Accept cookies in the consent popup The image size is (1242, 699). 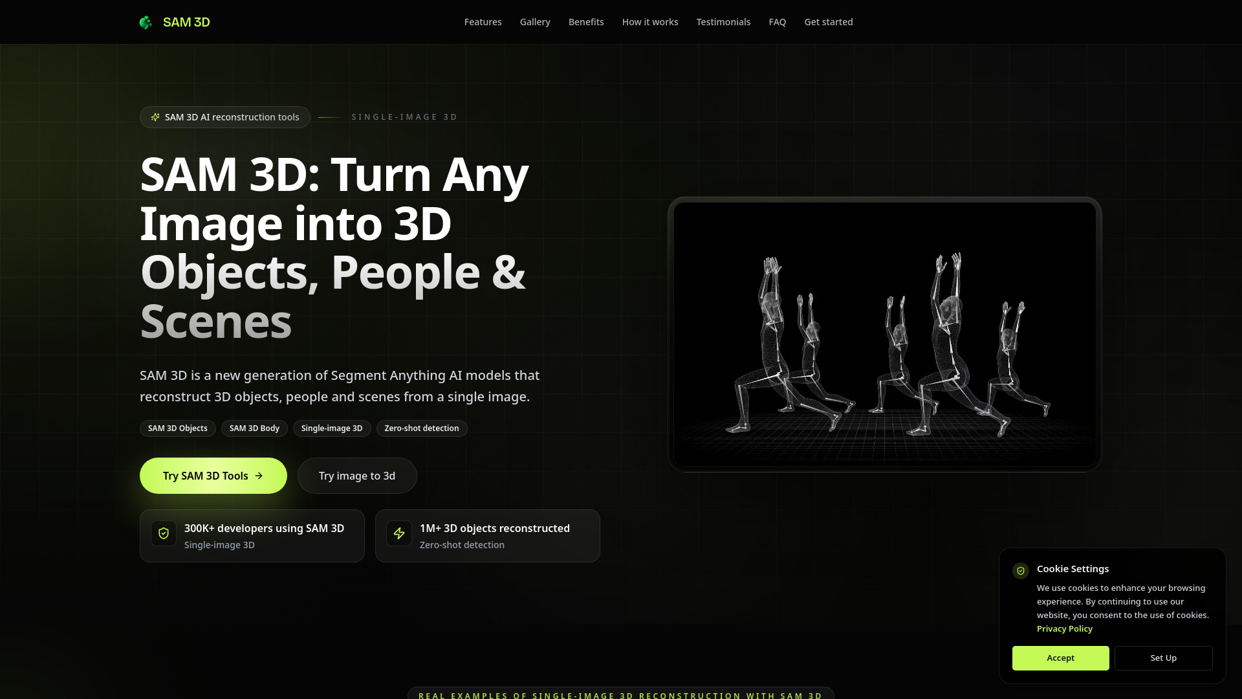coord(1060,658)
